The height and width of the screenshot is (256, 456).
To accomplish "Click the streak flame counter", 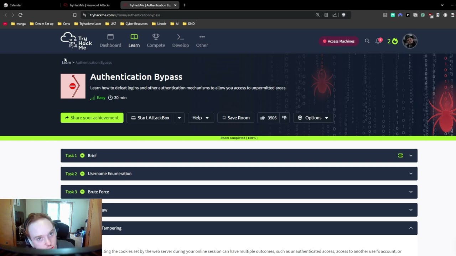I will 392,41.
